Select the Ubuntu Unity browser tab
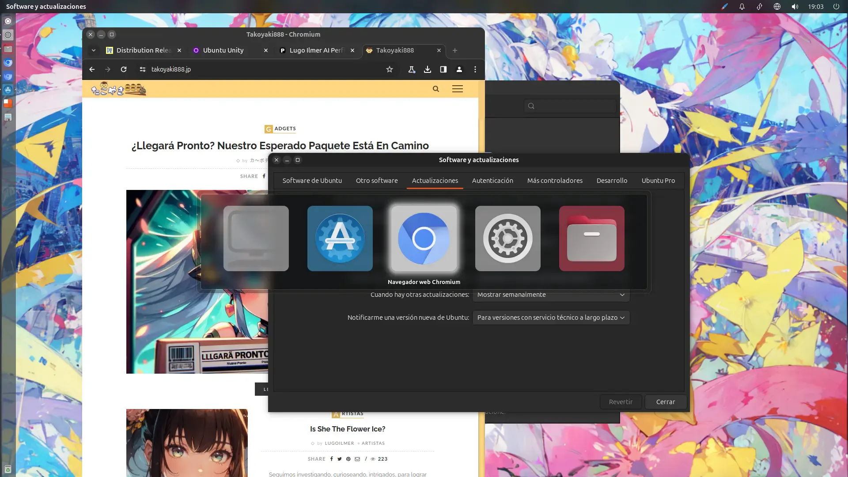This screenshot has height=477, width=848. pyautogui.click(x=224, y=50)
